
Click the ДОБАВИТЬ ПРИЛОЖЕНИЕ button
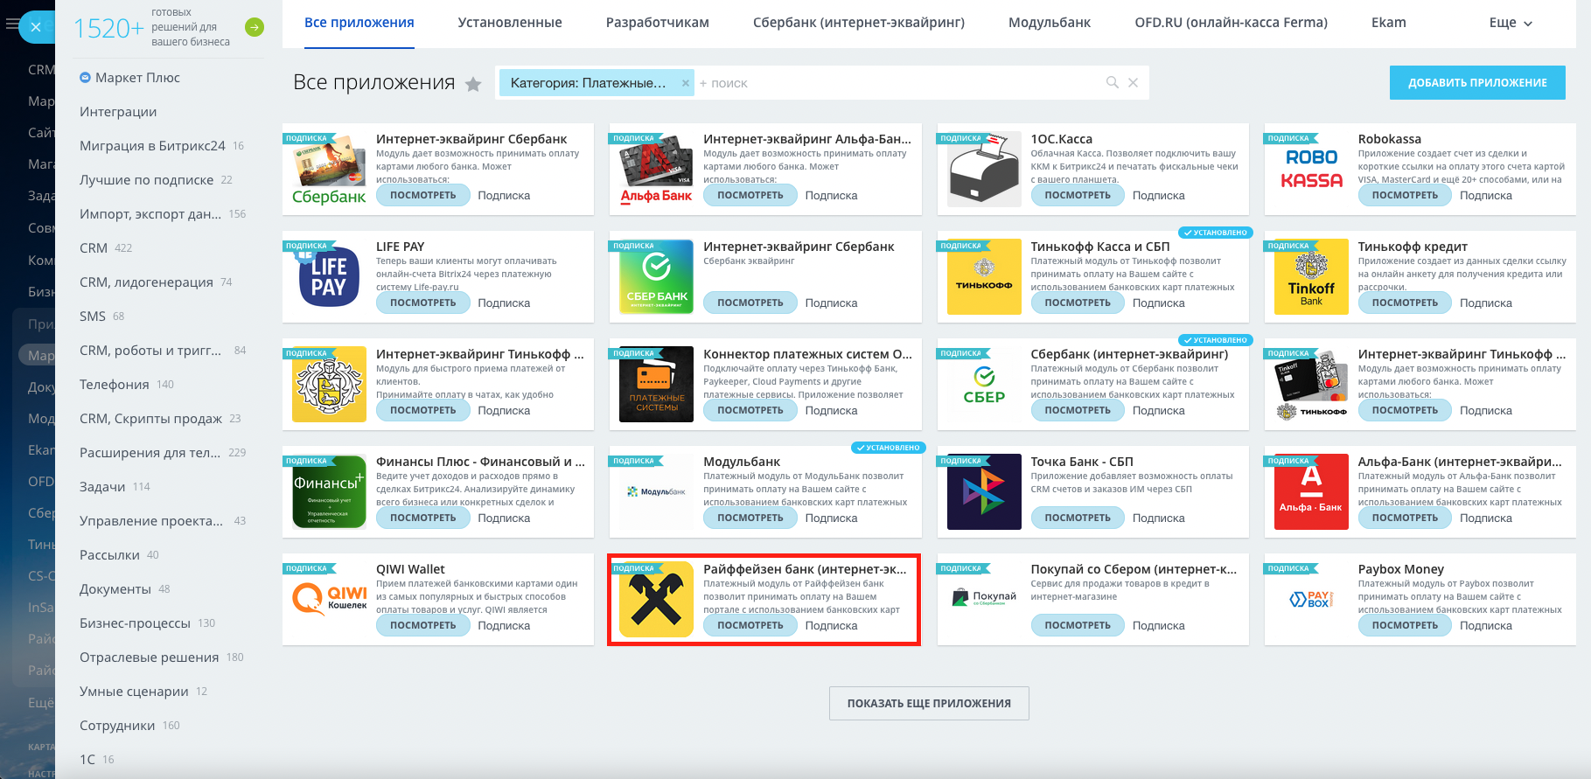(x=1477, y=83)
